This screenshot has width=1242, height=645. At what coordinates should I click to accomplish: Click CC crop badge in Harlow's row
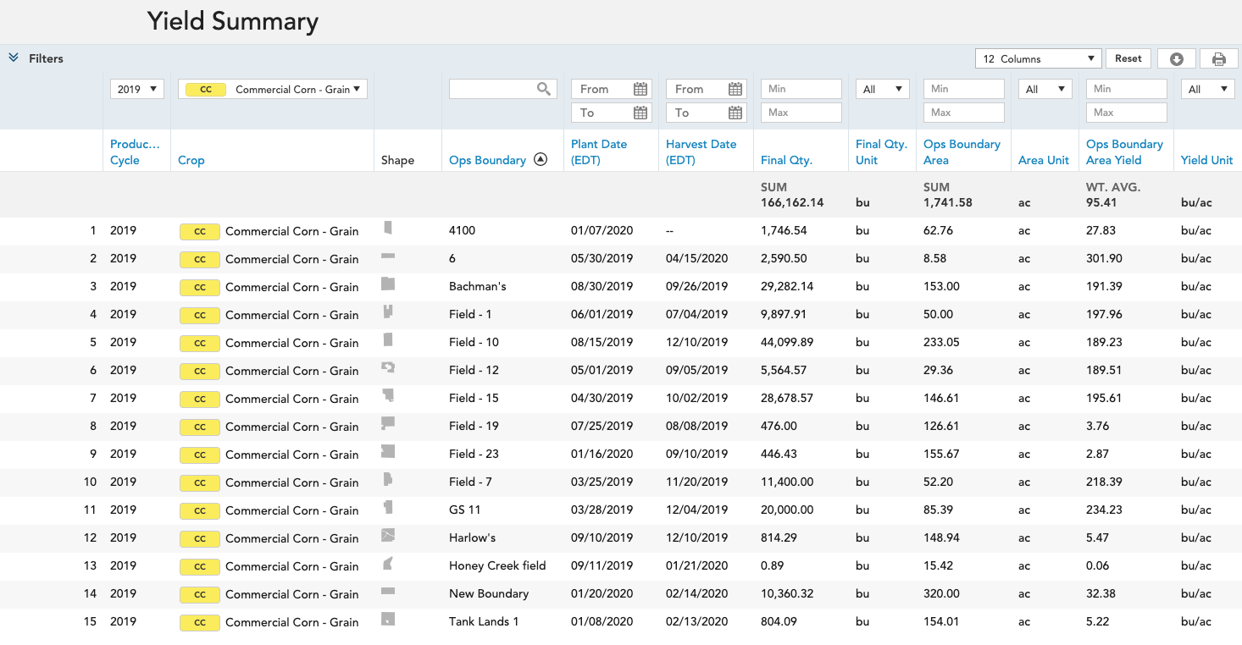pos(200,538)
